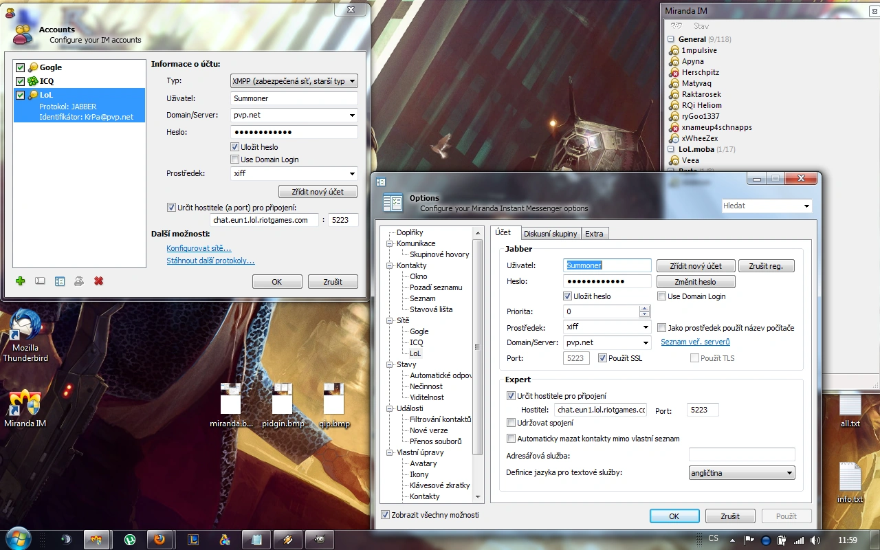880x550 pixels.
Task: Click the Firefox icon in the taskbar
Action: pos(159,539)
